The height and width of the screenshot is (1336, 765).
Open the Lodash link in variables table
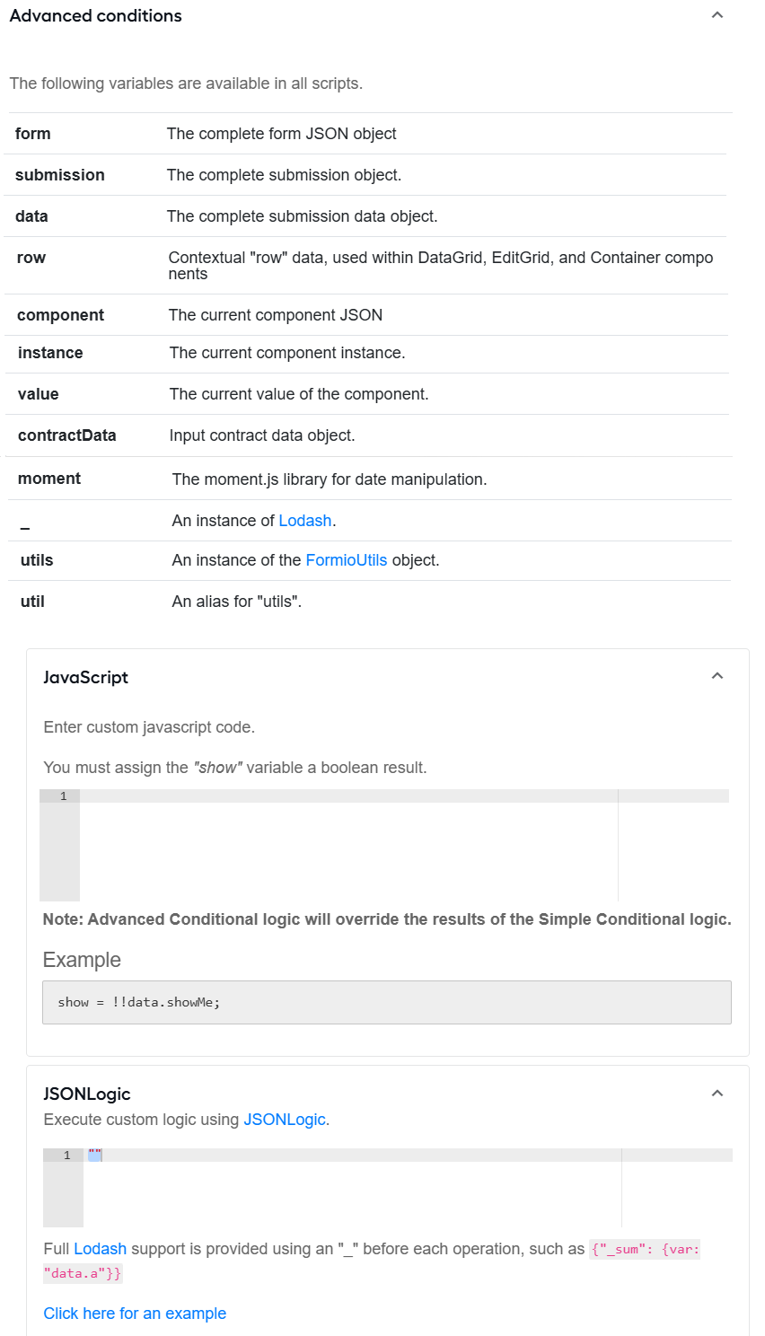pos(305,521)
